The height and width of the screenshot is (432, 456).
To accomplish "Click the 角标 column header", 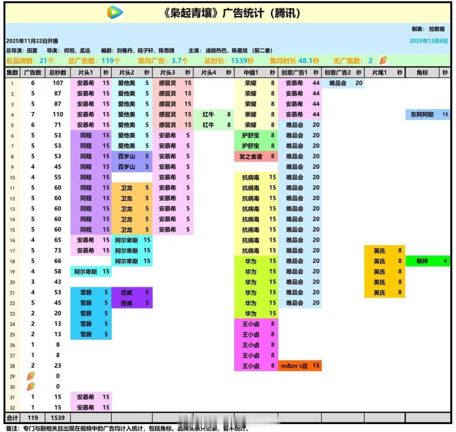I will (422, 72).
